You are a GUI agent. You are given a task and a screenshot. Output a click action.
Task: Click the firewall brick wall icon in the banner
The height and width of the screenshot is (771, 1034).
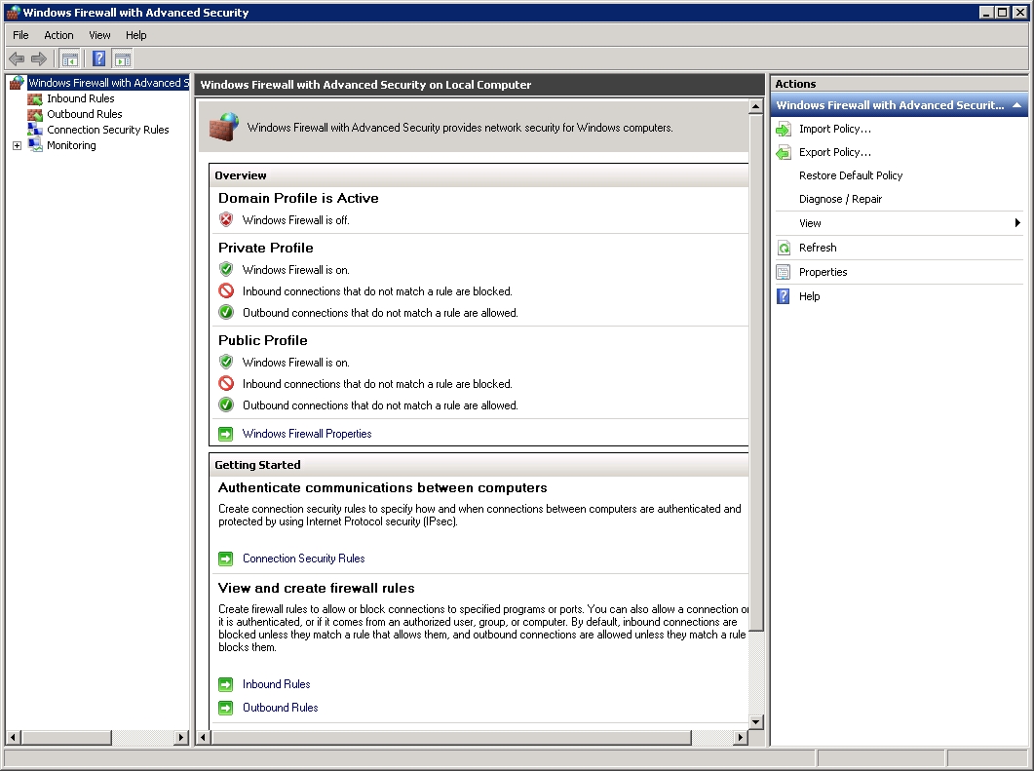(x=223, y=128)
